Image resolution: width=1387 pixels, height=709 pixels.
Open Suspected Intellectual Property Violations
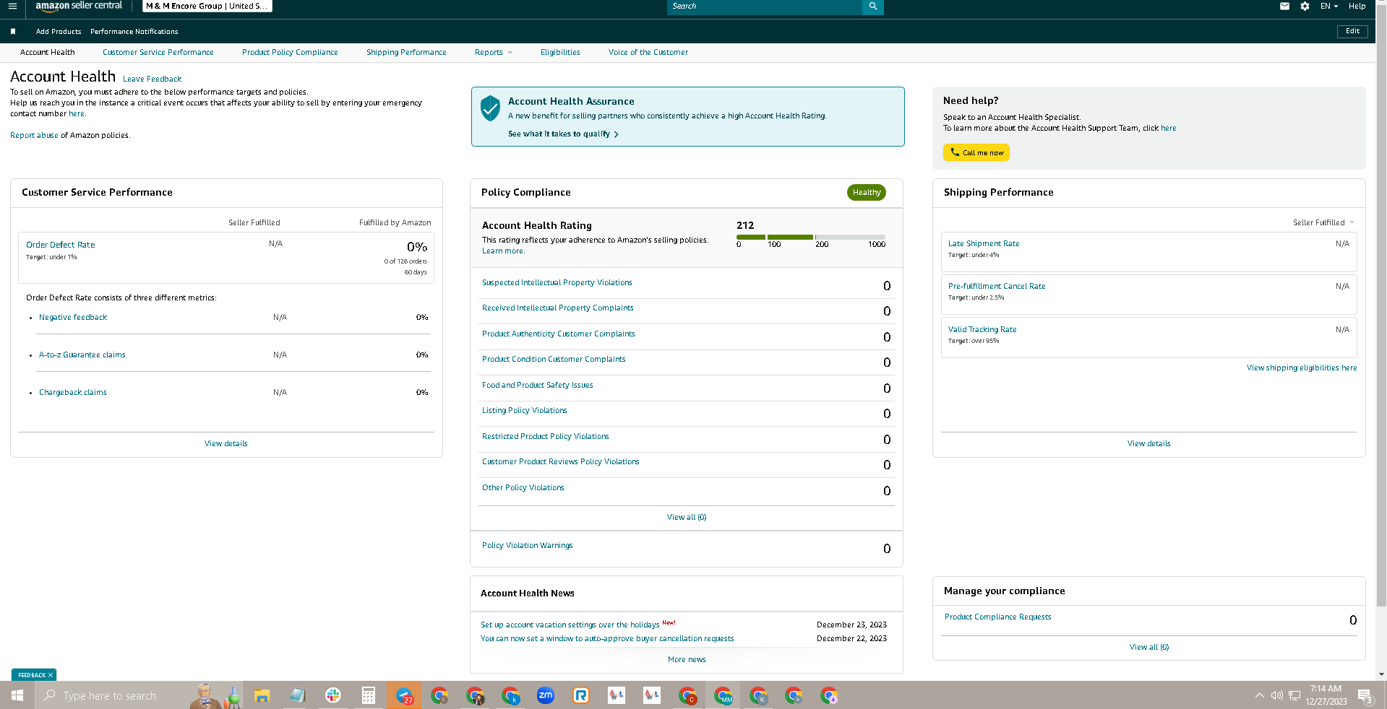pos(557,283)
